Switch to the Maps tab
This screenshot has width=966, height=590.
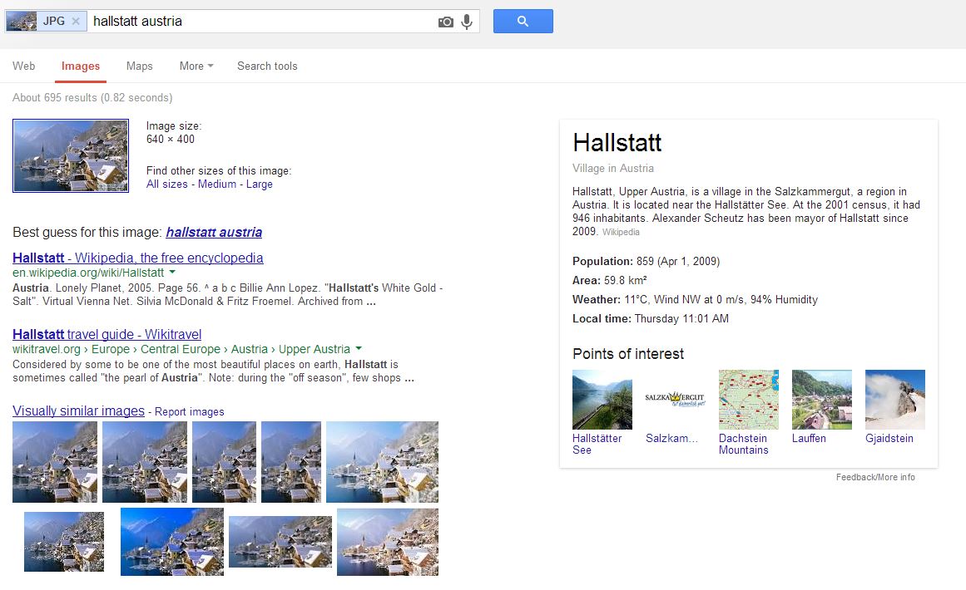(139, 66)
